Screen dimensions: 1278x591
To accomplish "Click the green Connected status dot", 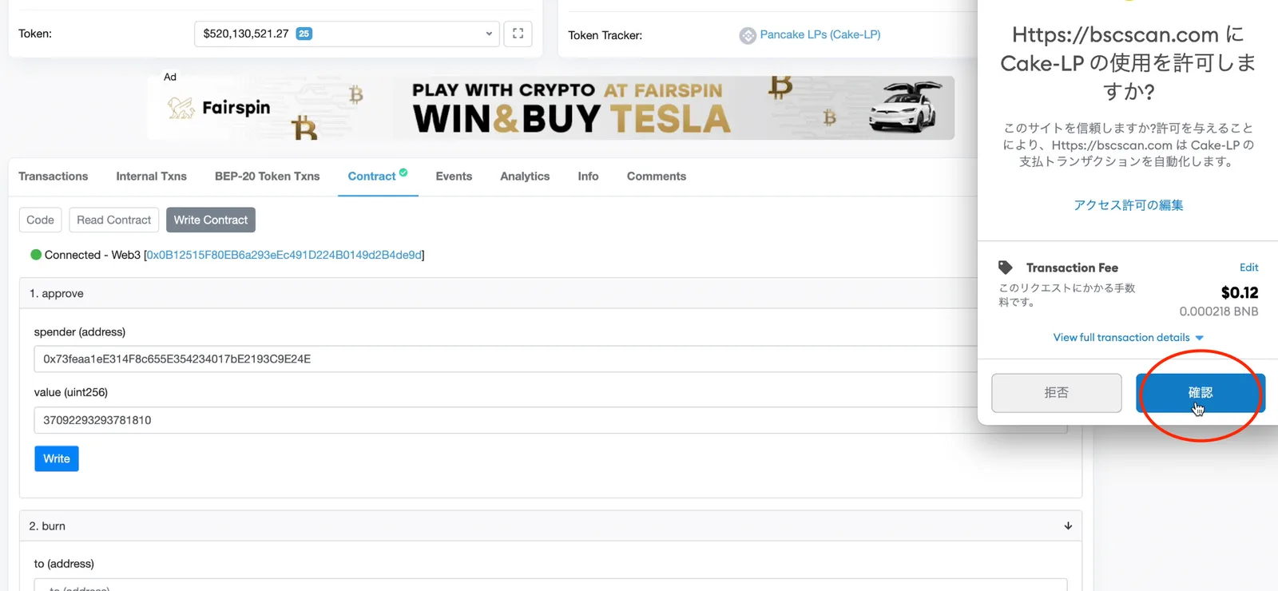I will click(36, 255).
